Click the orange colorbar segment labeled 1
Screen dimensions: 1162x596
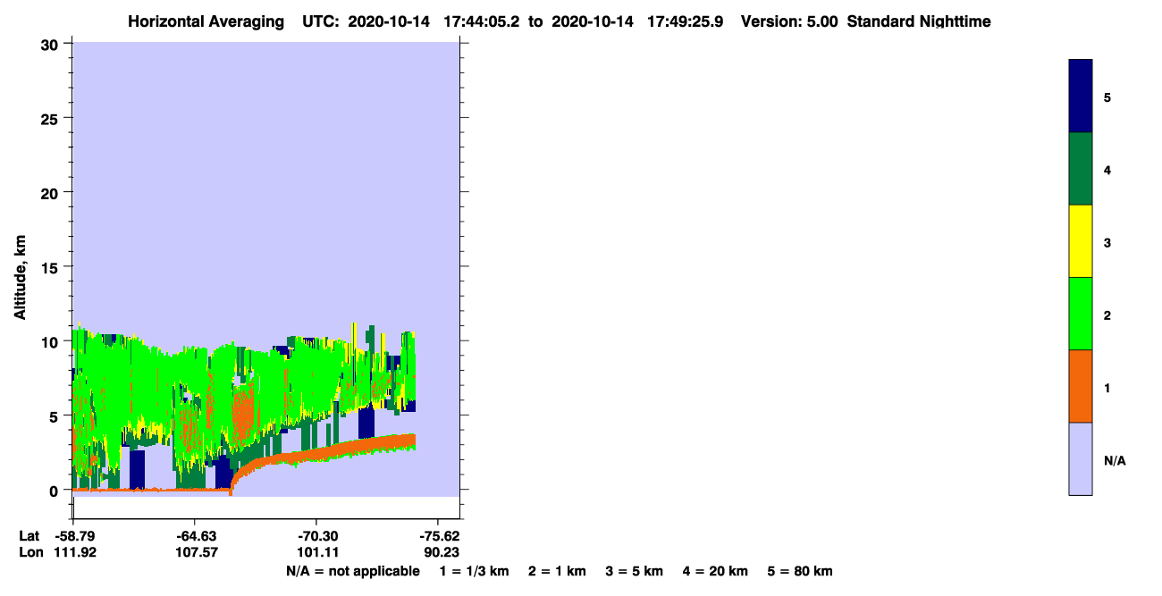pos(1081,386)
